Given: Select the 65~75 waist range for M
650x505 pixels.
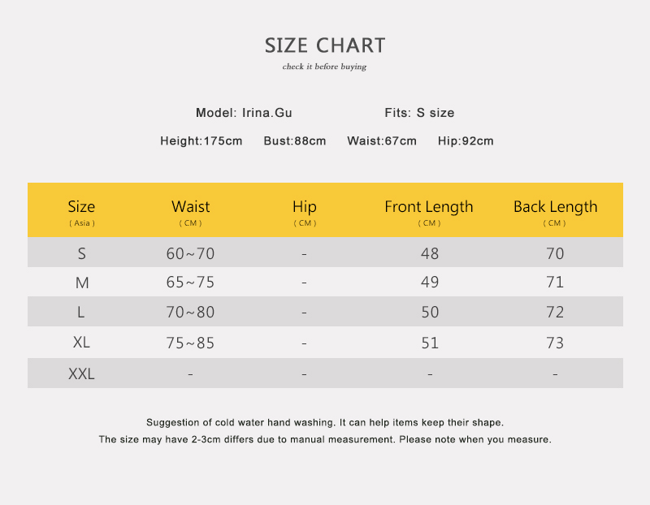Looking at the screenshot, I should pyautogui.click(x=190, y=283).
